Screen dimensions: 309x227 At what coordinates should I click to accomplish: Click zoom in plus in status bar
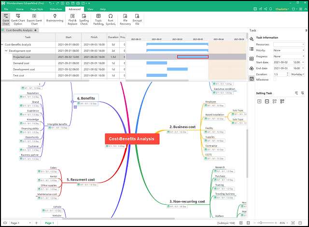click(x=276, y=223)
